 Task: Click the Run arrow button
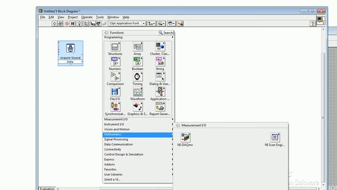[54, 23]
